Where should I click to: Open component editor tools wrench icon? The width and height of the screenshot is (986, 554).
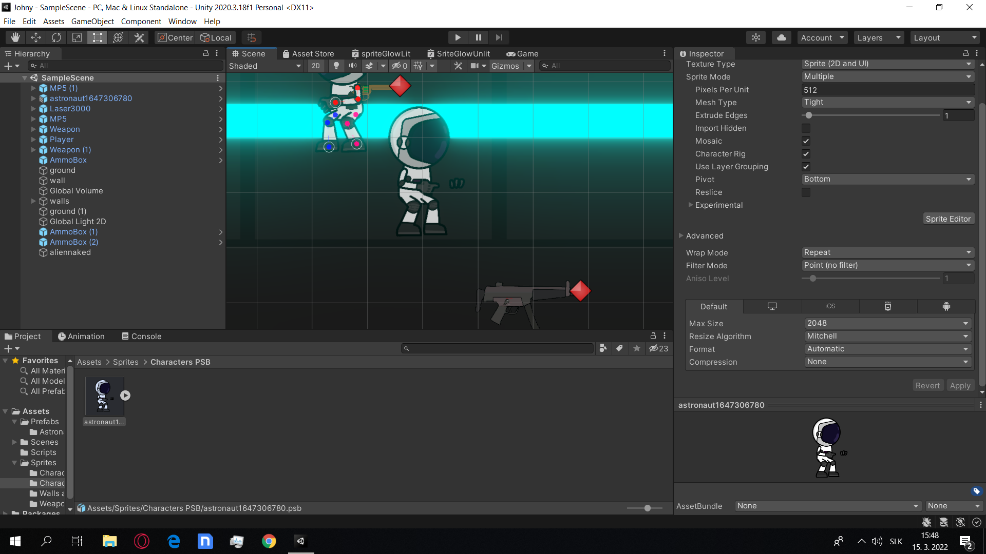tap(458, 66)
